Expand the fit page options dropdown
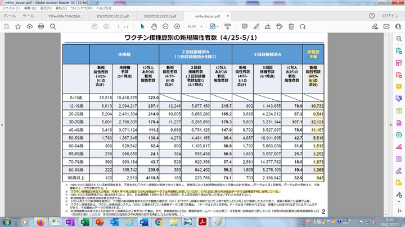The image size is (405, 227). [219, 26]
